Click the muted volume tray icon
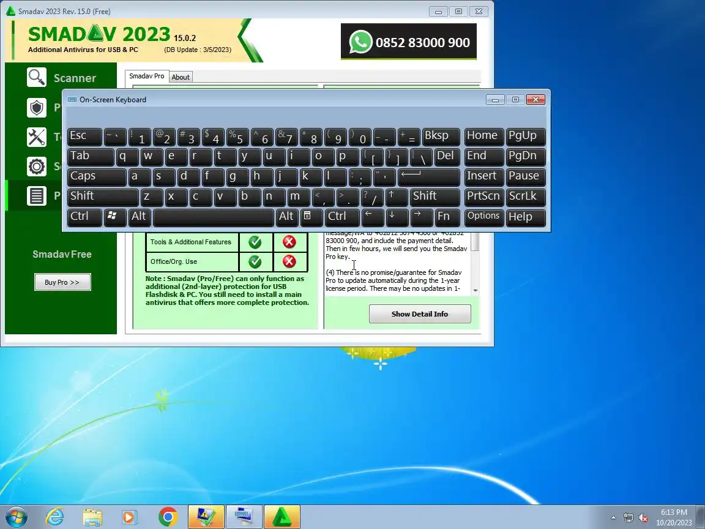Screen dimensions: 705x529 (643, 518)
